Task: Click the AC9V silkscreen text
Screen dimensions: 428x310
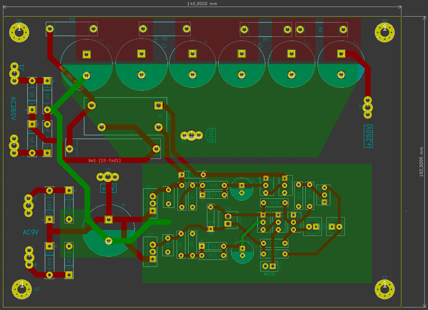Action: pos(31,232)
